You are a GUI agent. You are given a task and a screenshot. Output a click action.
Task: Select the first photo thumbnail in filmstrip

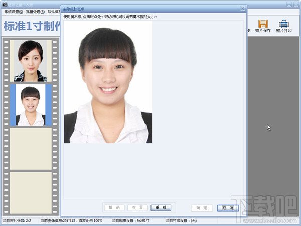[31, 61]
